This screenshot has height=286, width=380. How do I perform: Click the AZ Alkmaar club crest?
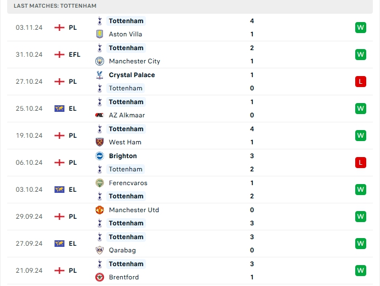click(x=100, y=115)
